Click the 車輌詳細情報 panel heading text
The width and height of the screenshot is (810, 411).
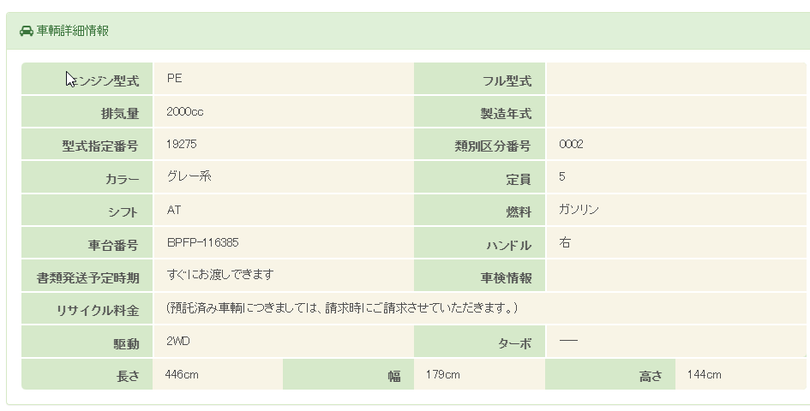tap(72, 31)
